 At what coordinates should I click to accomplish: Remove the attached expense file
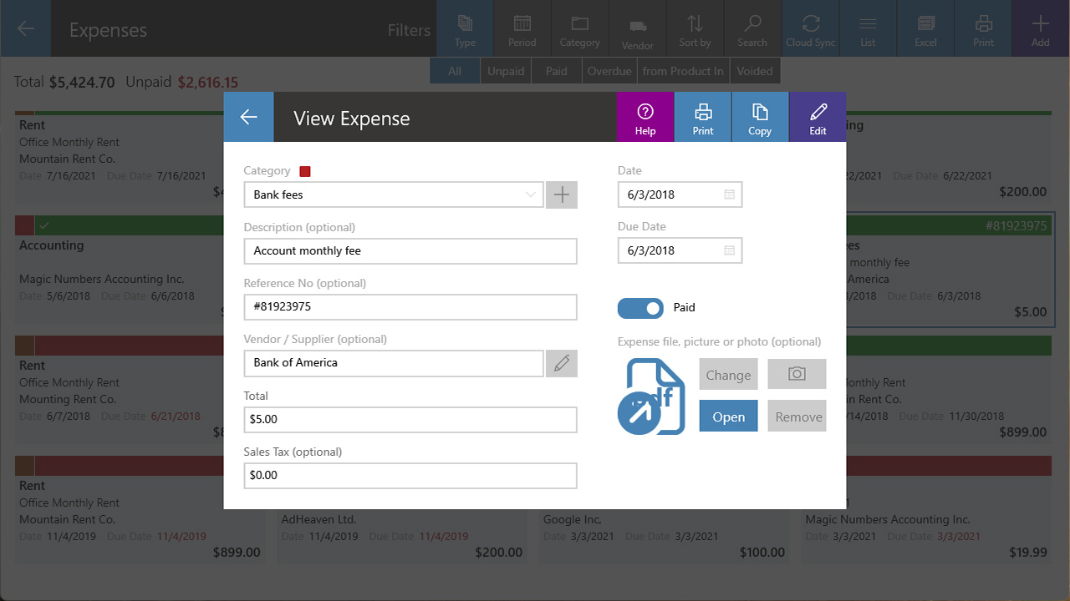[x=797, y=417]
